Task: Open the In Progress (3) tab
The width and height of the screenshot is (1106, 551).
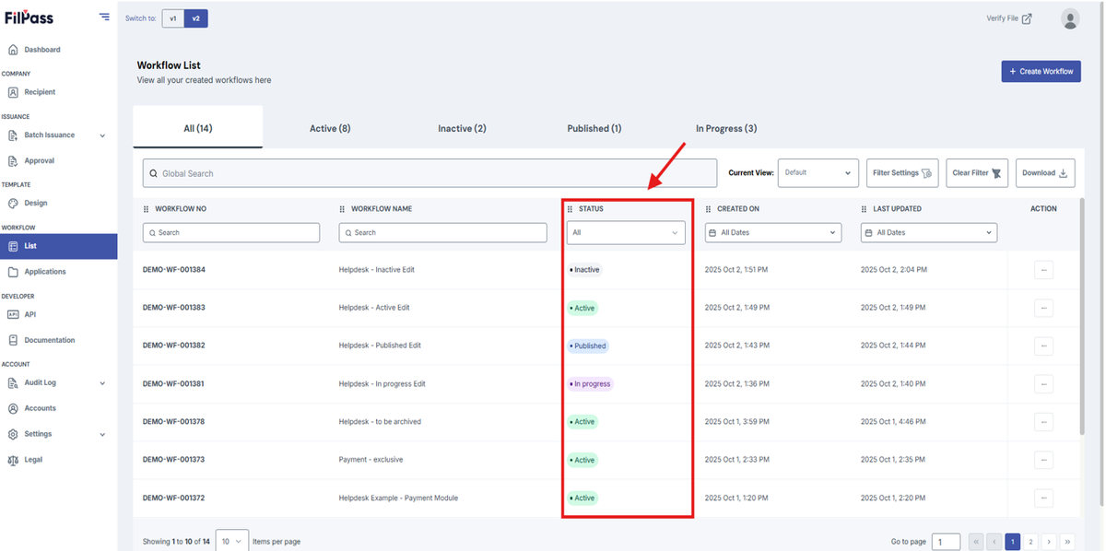Action: (x=726, y=128)
